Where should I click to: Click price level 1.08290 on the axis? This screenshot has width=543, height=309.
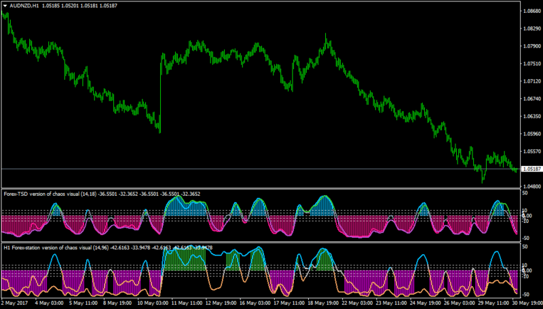[x=532, y=28]
